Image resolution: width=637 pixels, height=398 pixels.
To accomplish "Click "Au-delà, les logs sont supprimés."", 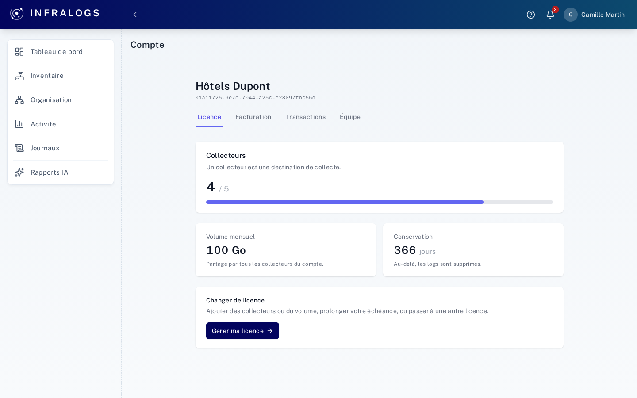I will [437, 264].
